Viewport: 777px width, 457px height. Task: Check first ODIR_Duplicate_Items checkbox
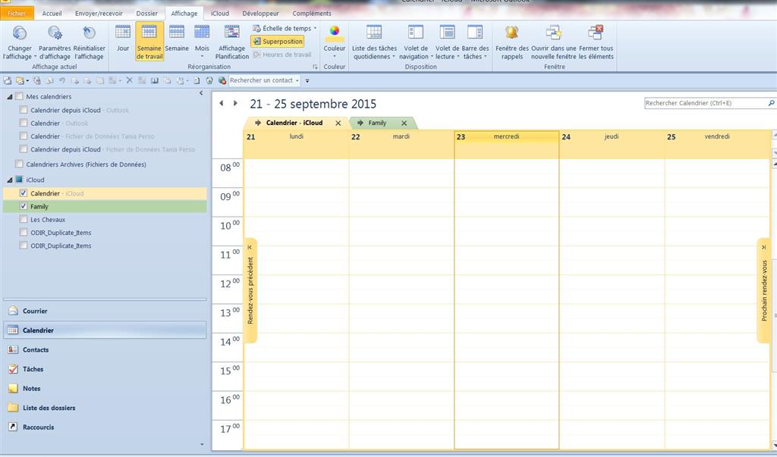[24, 232]
